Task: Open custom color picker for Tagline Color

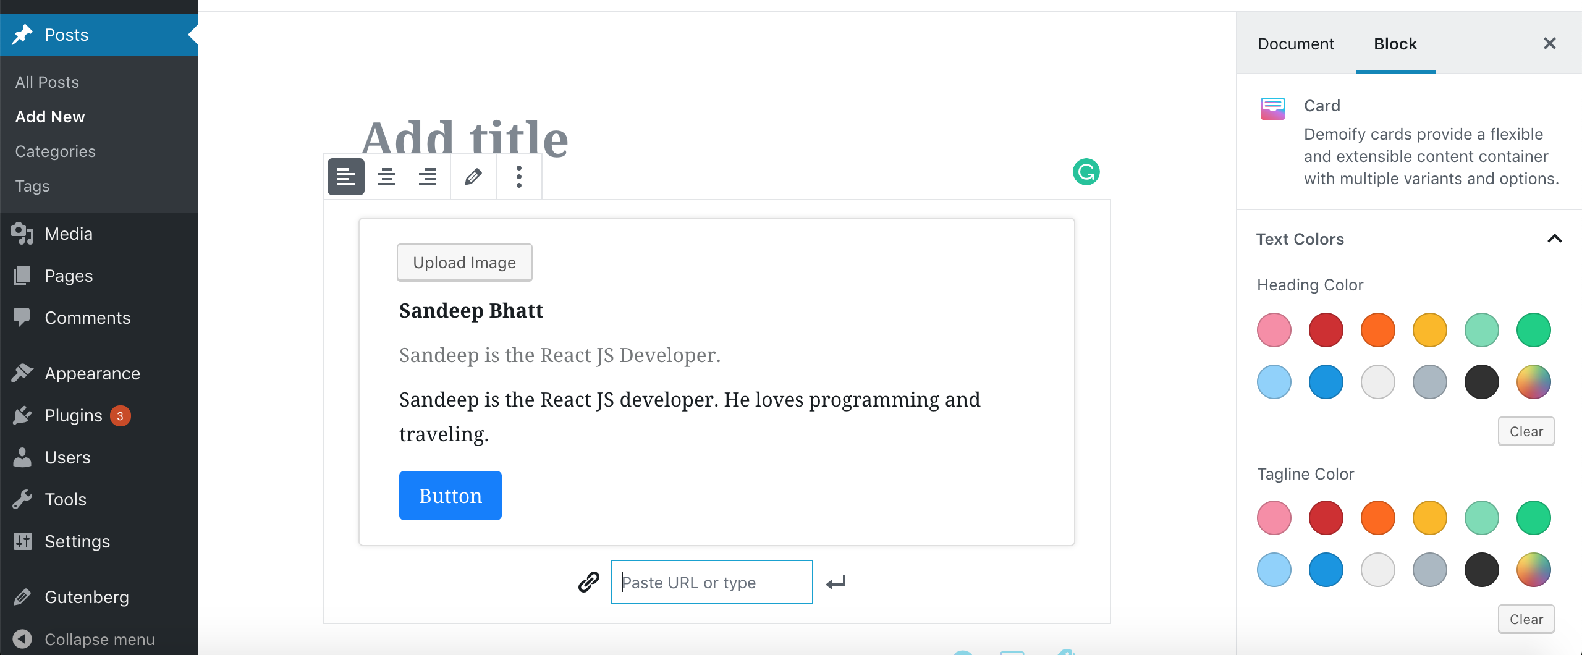Action: [1533, 570]
